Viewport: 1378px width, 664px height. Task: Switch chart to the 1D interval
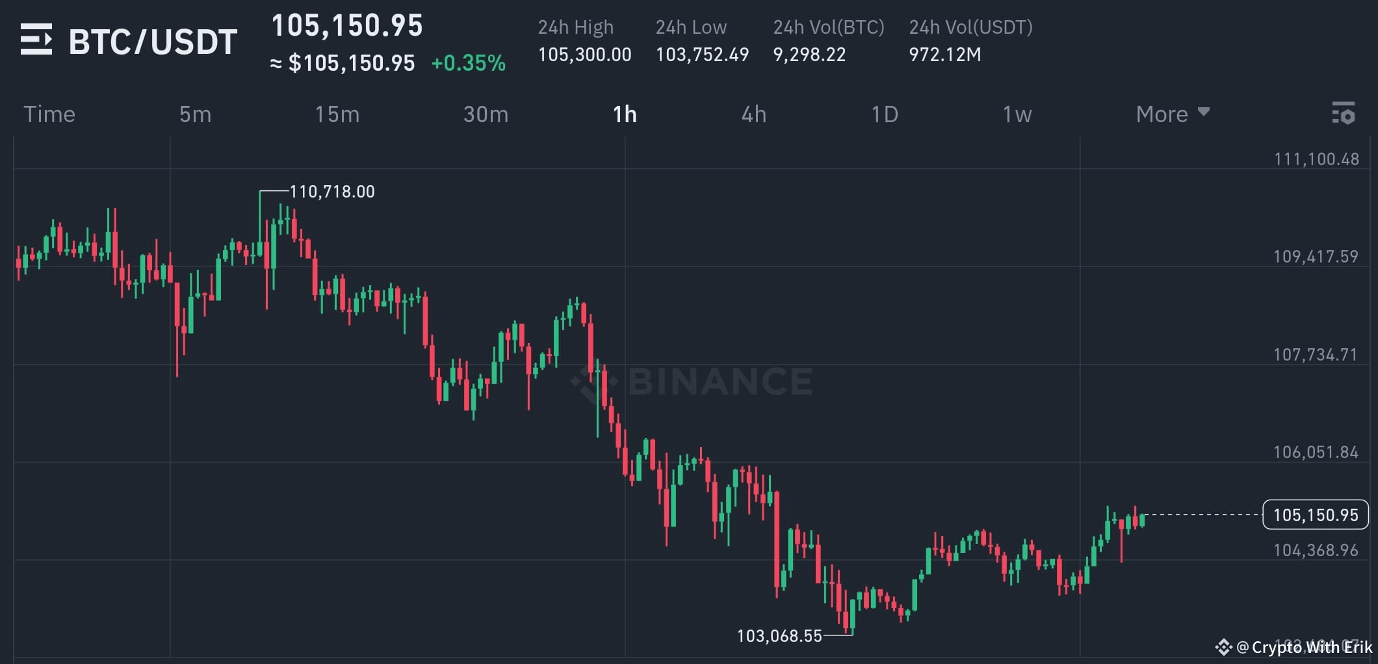click(x=884, y=114)
